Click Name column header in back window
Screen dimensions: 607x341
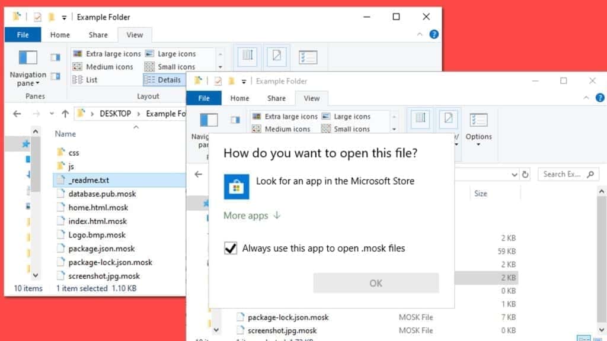point(65,134)
